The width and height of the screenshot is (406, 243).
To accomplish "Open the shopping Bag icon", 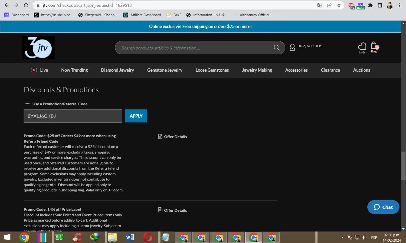I will click(x=374, y=47).
